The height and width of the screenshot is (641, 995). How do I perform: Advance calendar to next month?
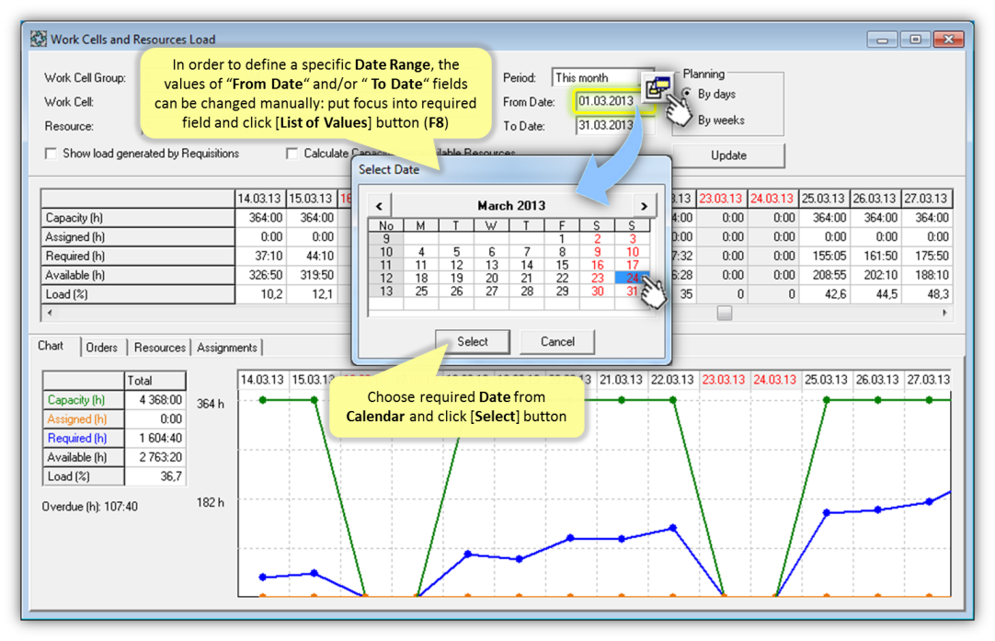(x=644, y=205)
